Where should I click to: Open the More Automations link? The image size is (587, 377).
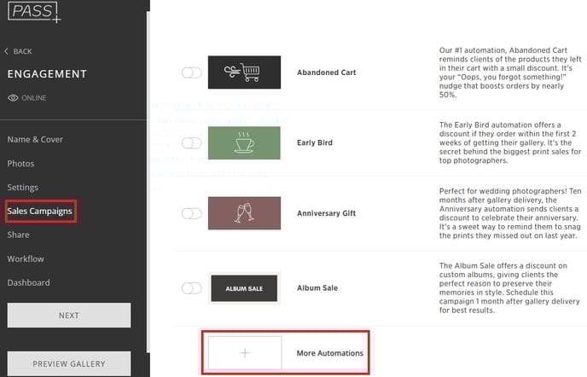(330, 353)
